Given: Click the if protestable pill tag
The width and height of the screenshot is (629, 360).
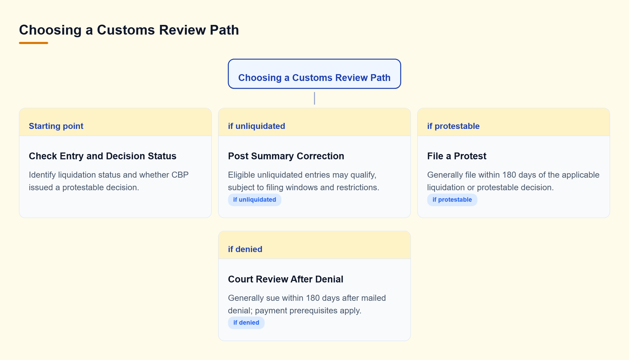Looking at the screenshot, I should 452,200.
